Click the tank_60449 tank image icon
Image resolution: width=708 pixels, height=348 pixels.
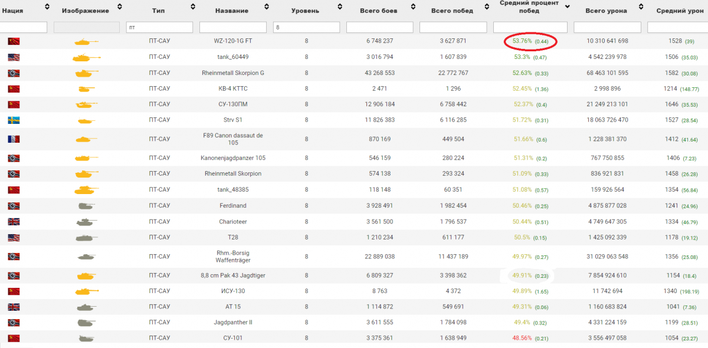tap(86, 57)
